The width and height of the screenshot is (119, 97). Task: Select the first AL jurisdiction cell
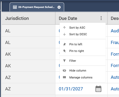(x=28, y=31)
